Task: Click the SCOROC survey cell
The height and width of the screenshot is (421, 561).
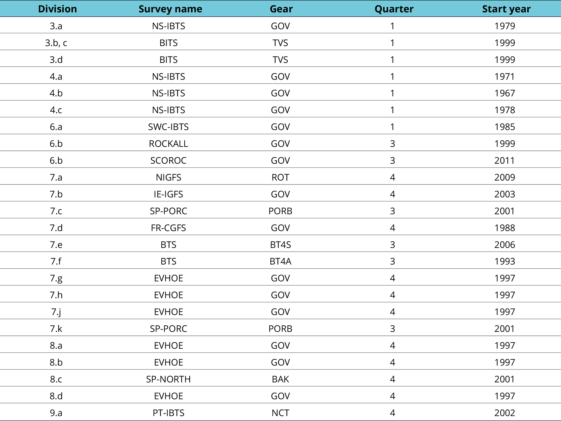Action: (168, 161)
